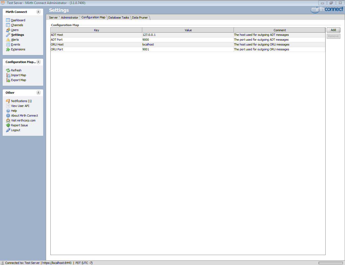Click the Export Map task

tap(19, 80)
